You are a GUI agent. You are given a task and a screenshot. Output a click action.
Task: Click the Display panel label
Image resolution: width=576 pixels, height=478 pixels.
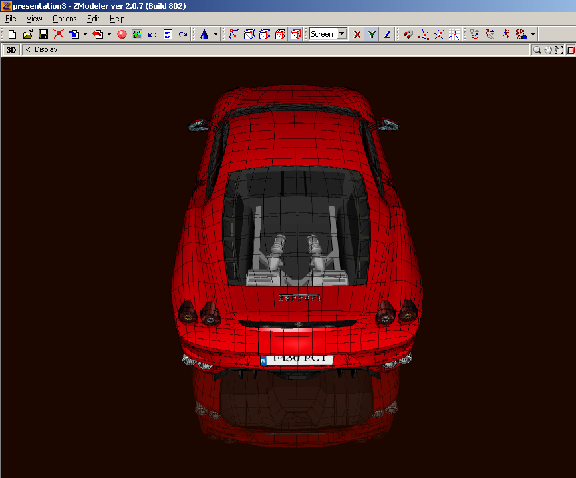(x=46, y=49)
